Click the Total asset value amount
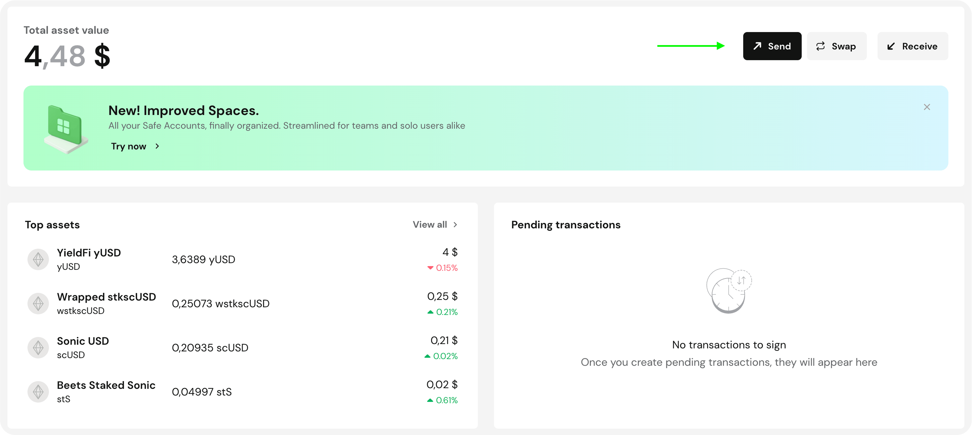Image resolution: width=972 pixels, height=435 pixels. point(67,56)
